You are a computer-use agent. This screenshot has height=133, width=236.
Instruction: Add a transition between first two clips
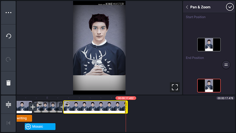coord(33,107)
